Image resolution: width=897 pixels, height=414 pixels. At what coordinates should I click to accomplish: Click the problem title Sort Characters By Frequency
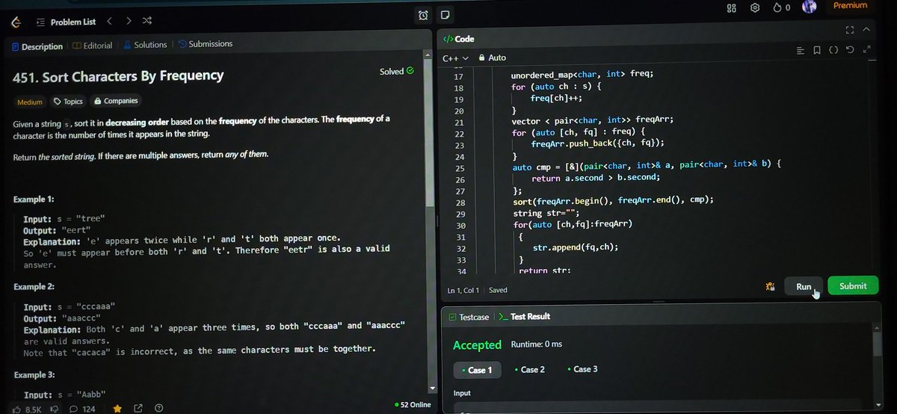tap(118, 75)
